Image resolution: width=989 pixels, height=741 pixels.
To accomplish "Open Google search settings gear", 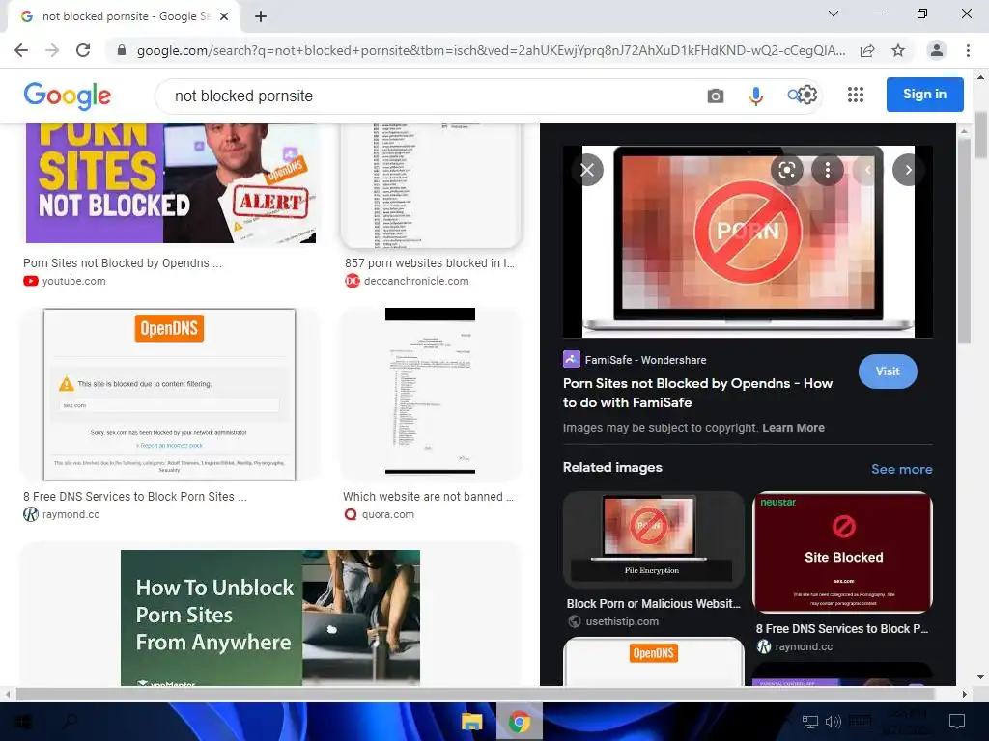I will pos(807,95).
